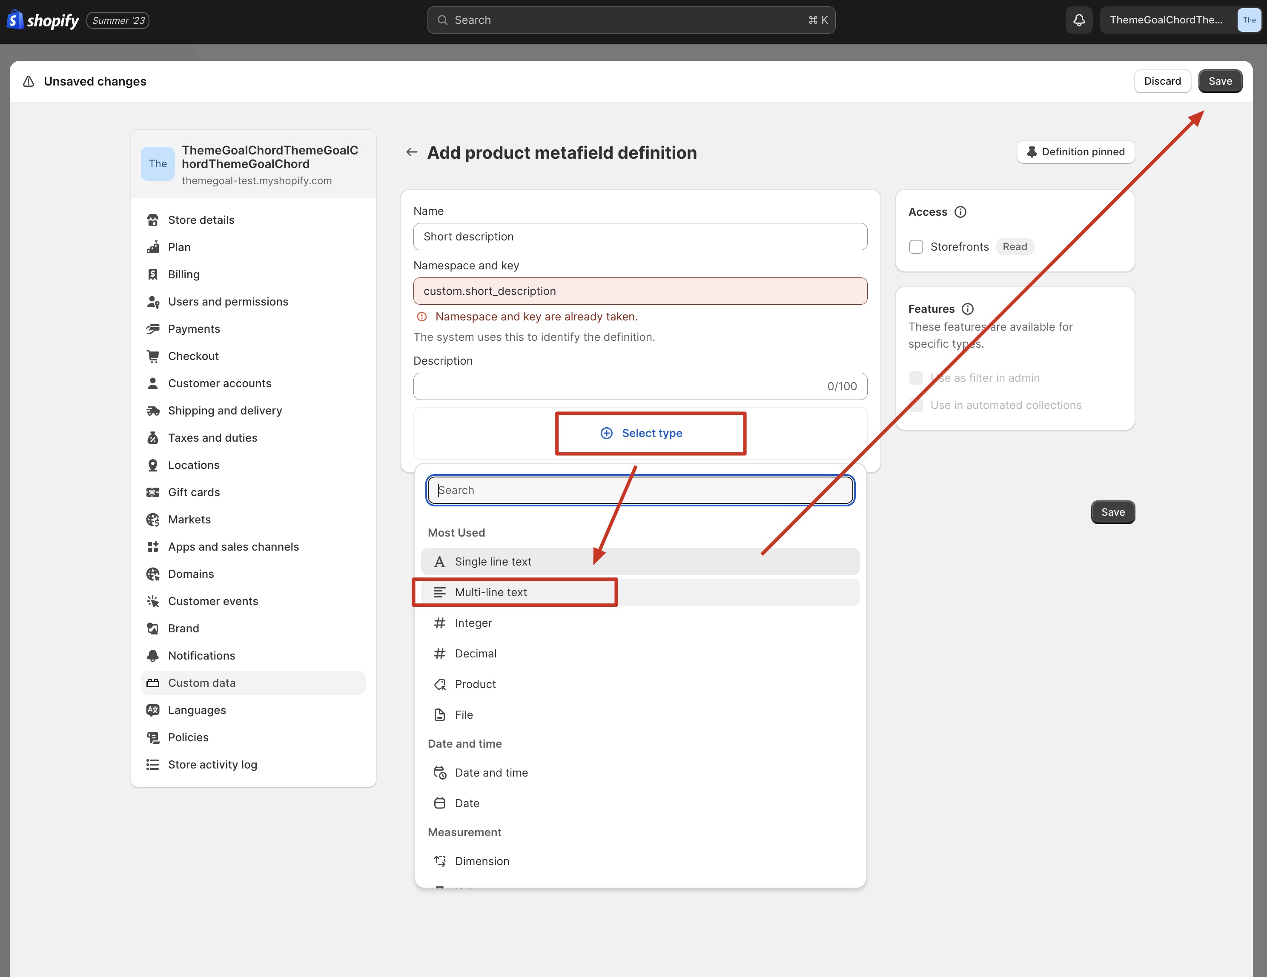Viewport: 1267px width, 977px height.
Task: Toggle Use in automated collections checkbox
Action: [x=916, y=406]
